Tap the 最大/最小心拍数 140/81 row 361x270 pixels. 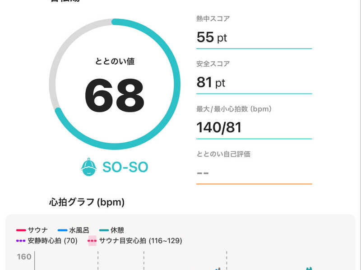point(254,122)
